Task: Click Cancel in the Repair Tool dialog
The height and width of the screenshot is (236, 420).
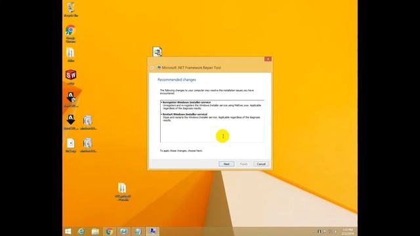Action: click(x=261, y=164)
